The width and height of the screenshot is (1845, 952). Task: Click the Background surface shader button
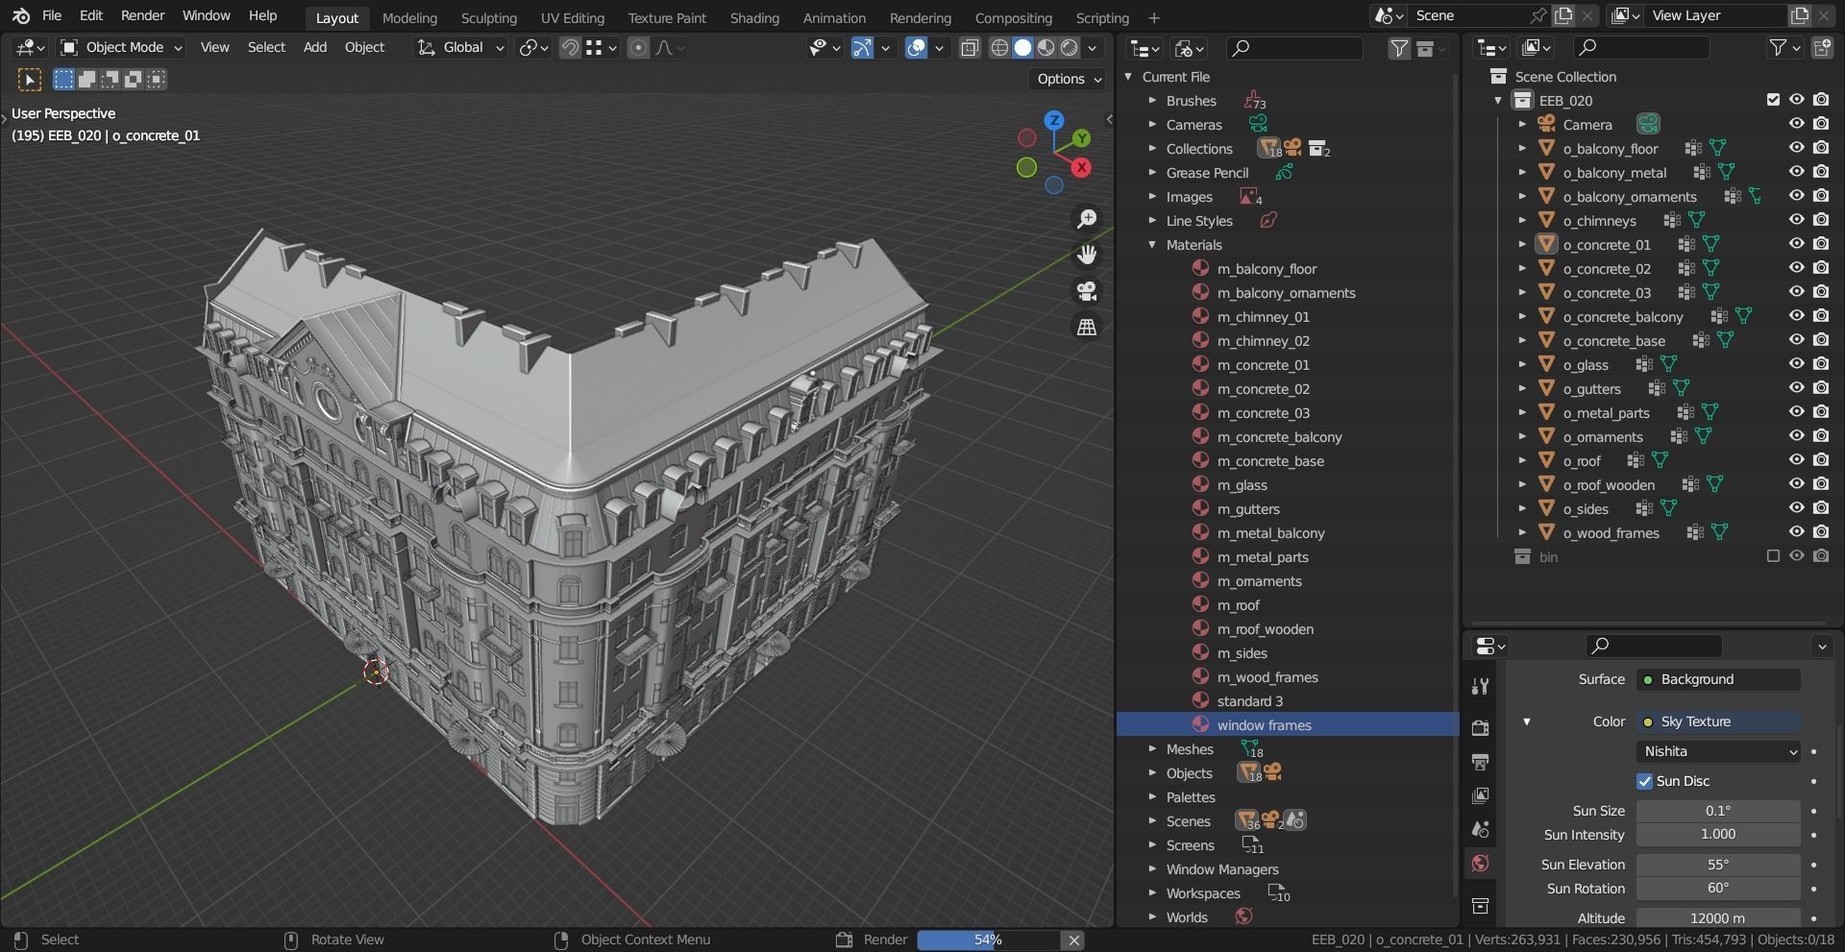1718,679
